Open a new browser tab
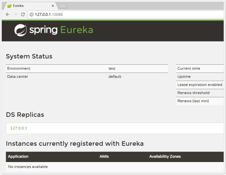The height and width of the screenshot is (175, 226). click(x=62, y=6)
